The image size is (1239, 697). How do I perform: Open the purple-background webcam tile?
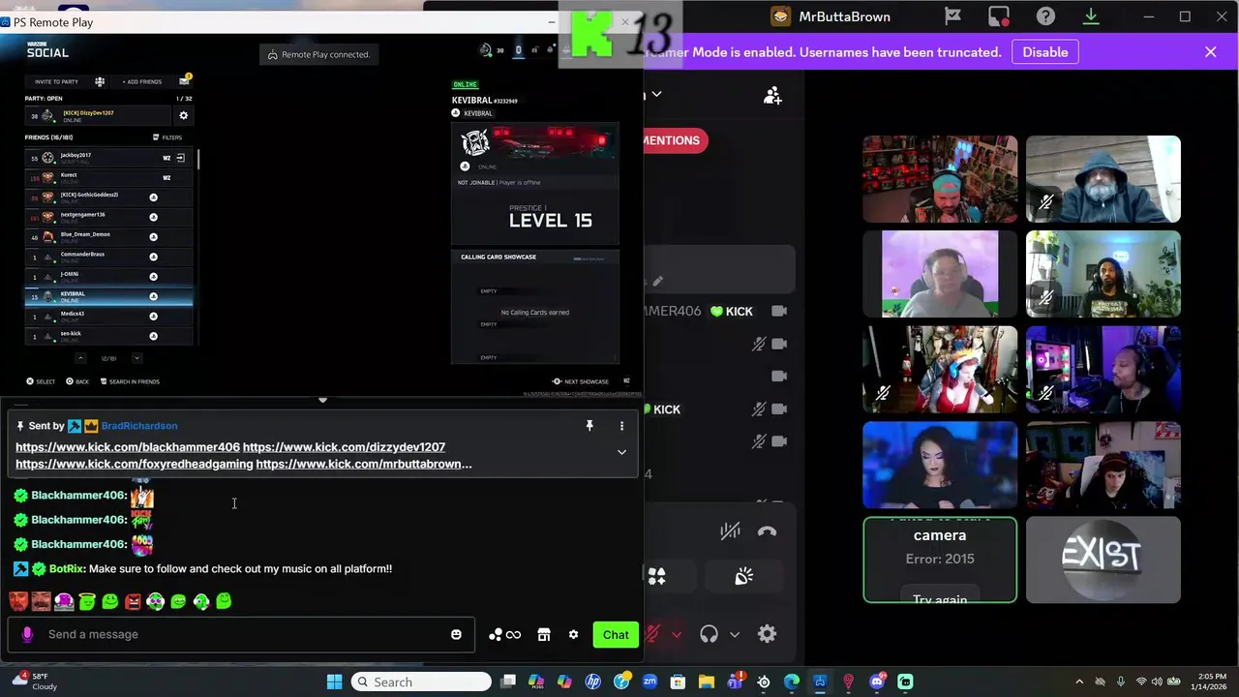coord(940,274)
